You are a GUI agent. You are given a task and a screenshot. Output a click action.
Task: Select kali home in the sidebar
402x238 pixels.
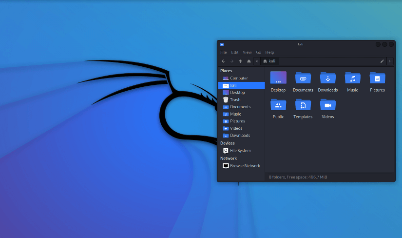tap(241, 85)
